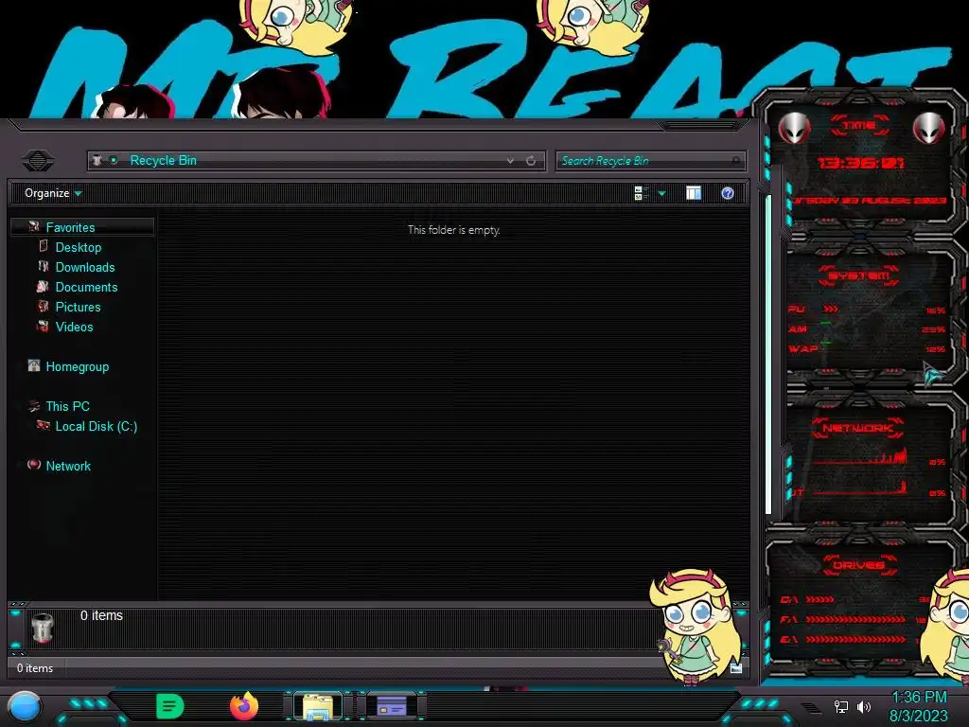This screenshot has width=969, height=727.
Task: Open the volume tray icon
Action: pos(864,706)
